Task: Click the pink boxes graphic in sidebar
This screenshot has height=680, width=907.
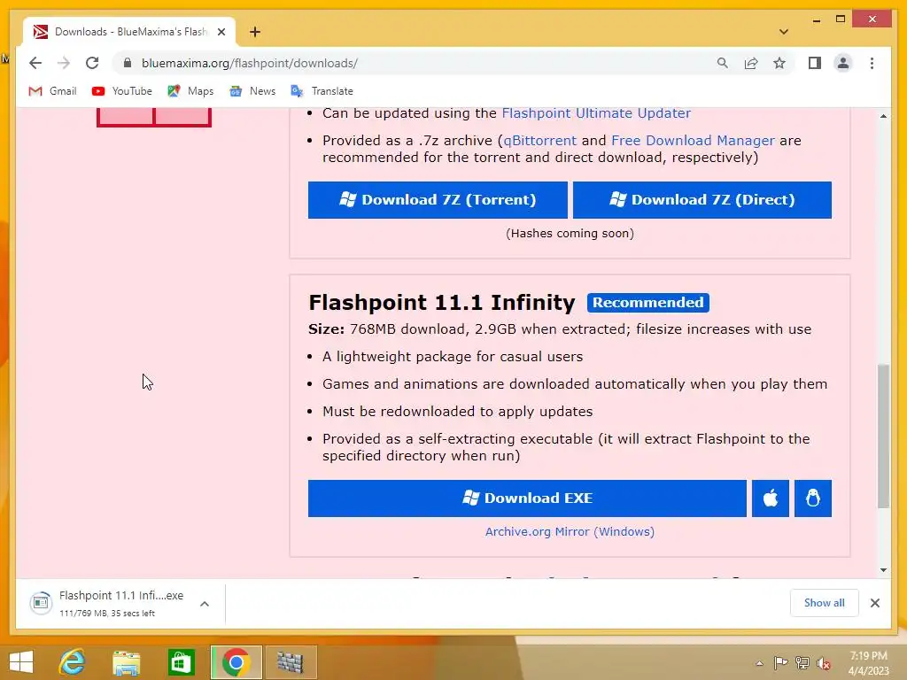Action: (x=154, y=117)
